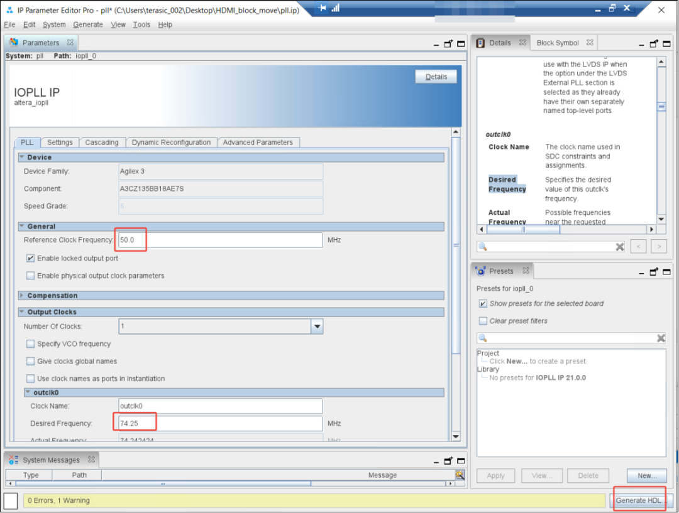Screen dimensions: 679x513
Task: Enable Specify VCO frequency checkbox
Action: point(30,344)
